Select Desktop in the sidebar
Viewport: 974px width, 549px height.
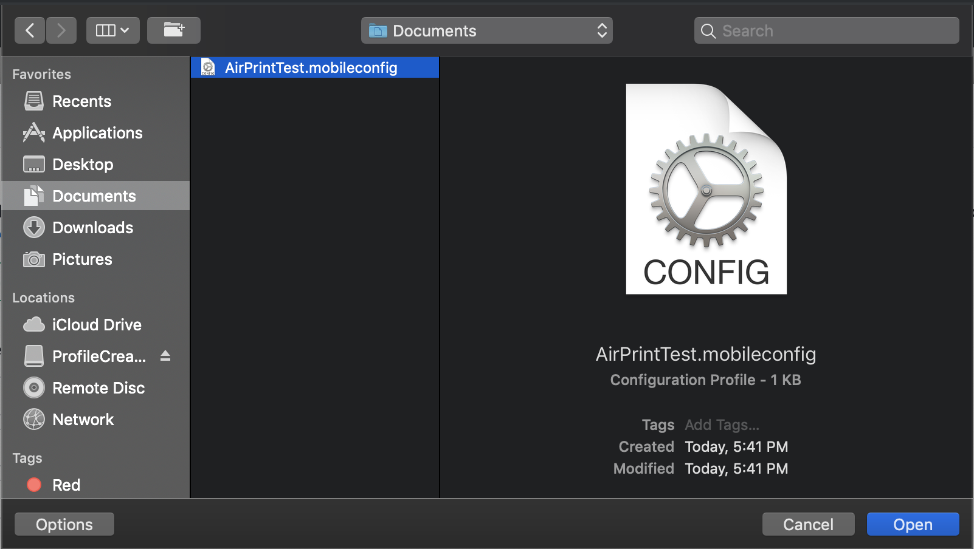pyautogui.click(x=95, y=165)
